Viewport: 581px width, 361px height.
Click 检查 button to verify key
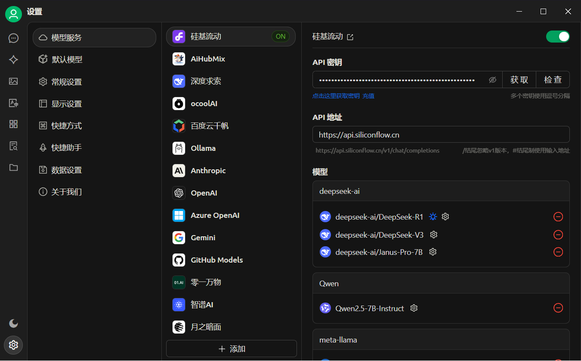(553, 80)
